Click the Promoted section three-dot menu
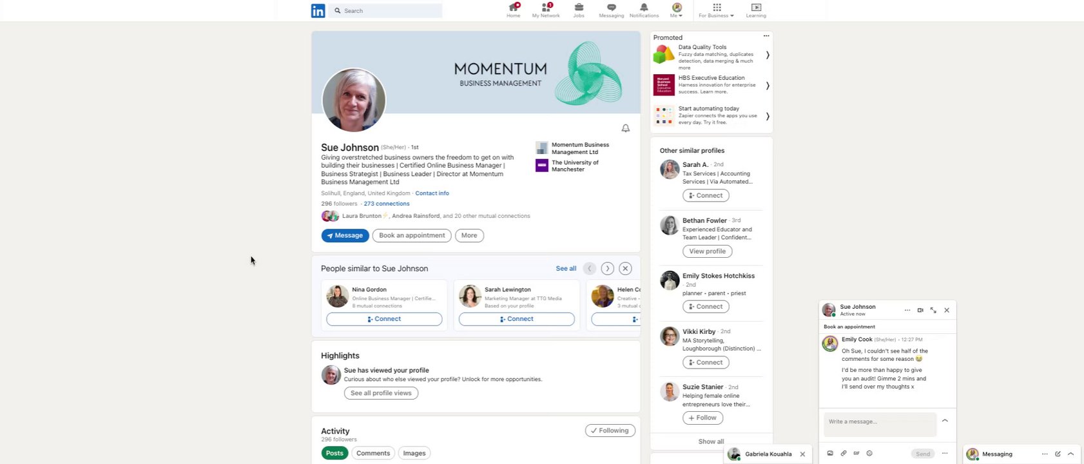The width and height of the screenshot is (1084, 464). (x=766, y=36)
